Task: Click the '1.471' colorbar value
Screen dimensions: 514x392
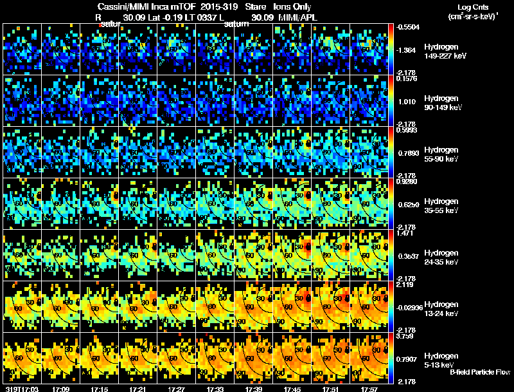Action: point(405,233)
